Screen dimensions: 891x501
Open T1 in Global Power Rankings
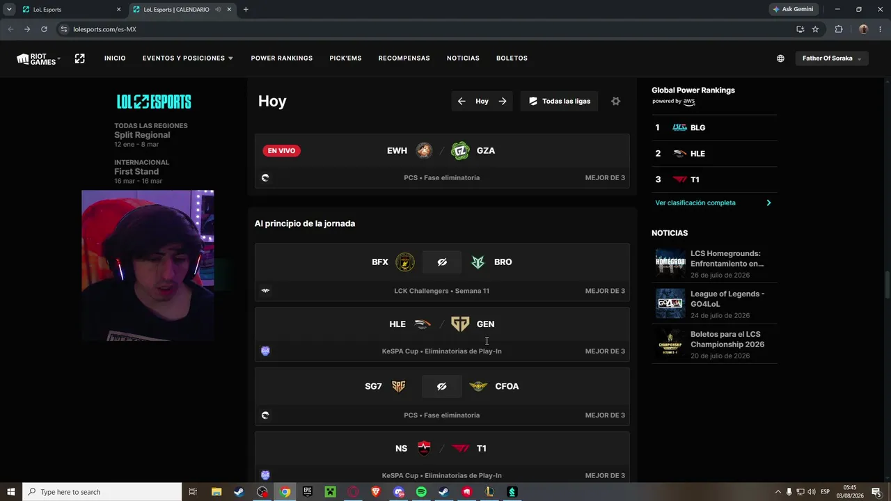point(714,180)
